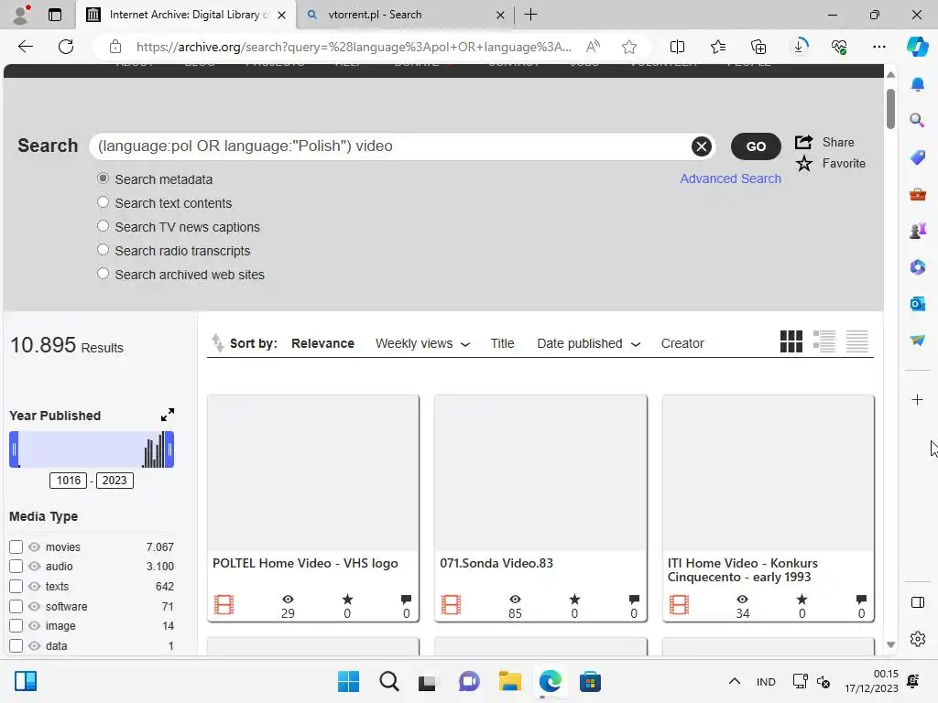Click the year histogram bars

pos(153,450)
